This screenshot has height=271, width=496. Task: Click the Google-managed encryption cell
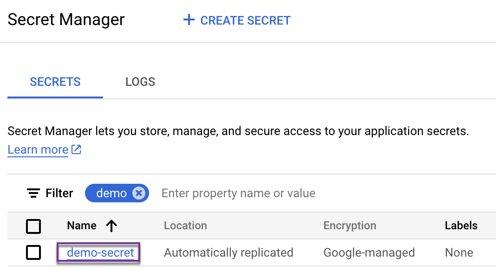click(x=369, y=253)
